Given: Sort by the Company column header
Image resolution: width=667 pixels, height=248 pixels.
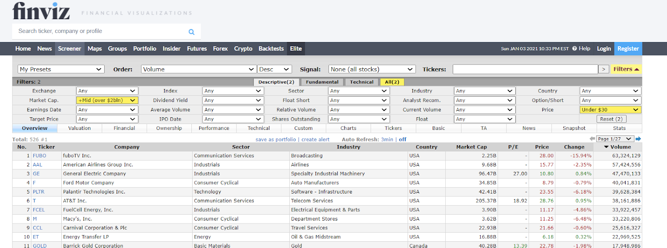Looking at the screenshot, I should pyautogui.click(x=127, y=147).
